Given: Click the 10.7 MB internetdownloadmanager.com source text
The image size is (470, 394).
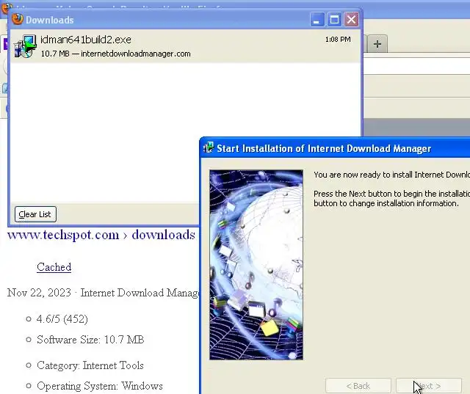Looking at the screenshot, I should pos(116,54).
